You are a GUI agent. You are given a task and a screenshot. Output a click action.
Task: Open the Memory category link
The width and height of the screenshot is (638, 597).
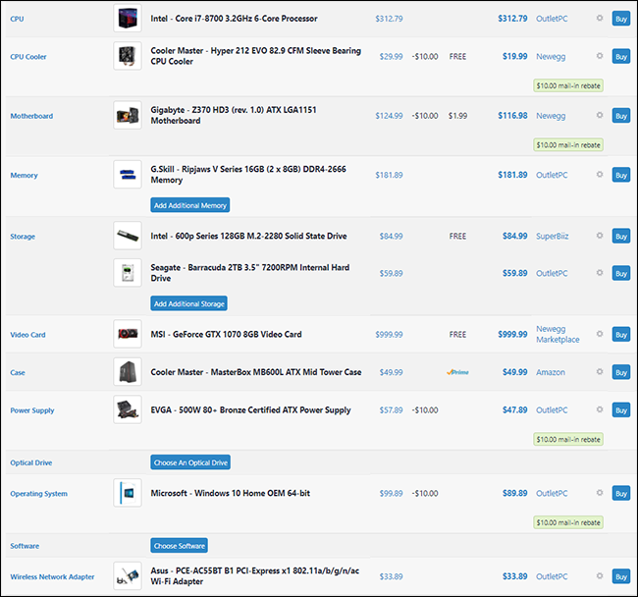click(24, 176)
